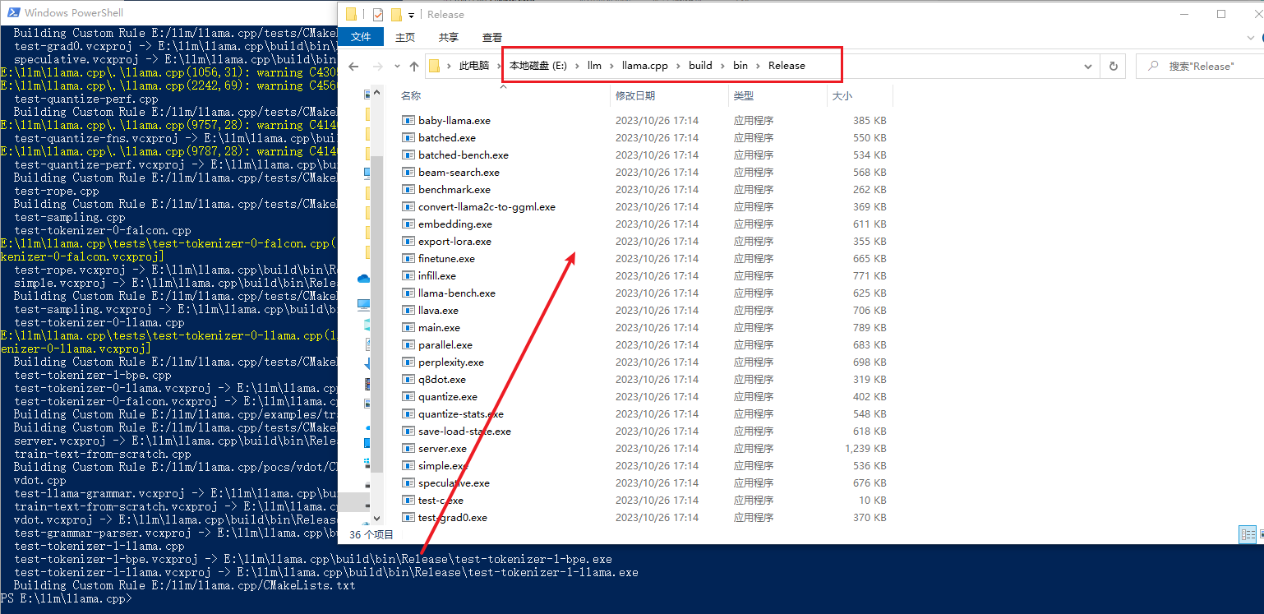
Task: Open the 文件 menu
Action: coord(361,37)
